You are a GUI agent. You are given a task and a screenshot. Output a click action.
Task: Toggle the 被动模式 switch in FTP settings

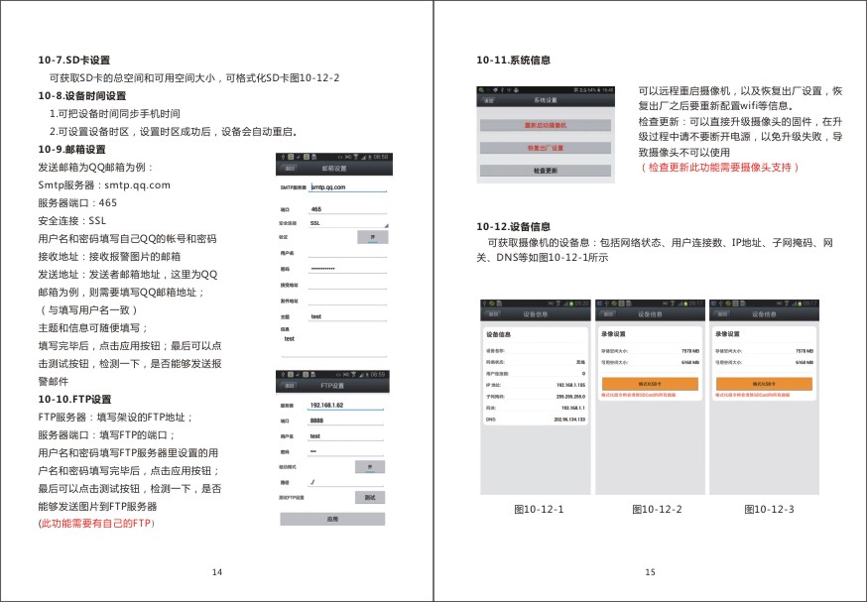click(x=370, y=467)
